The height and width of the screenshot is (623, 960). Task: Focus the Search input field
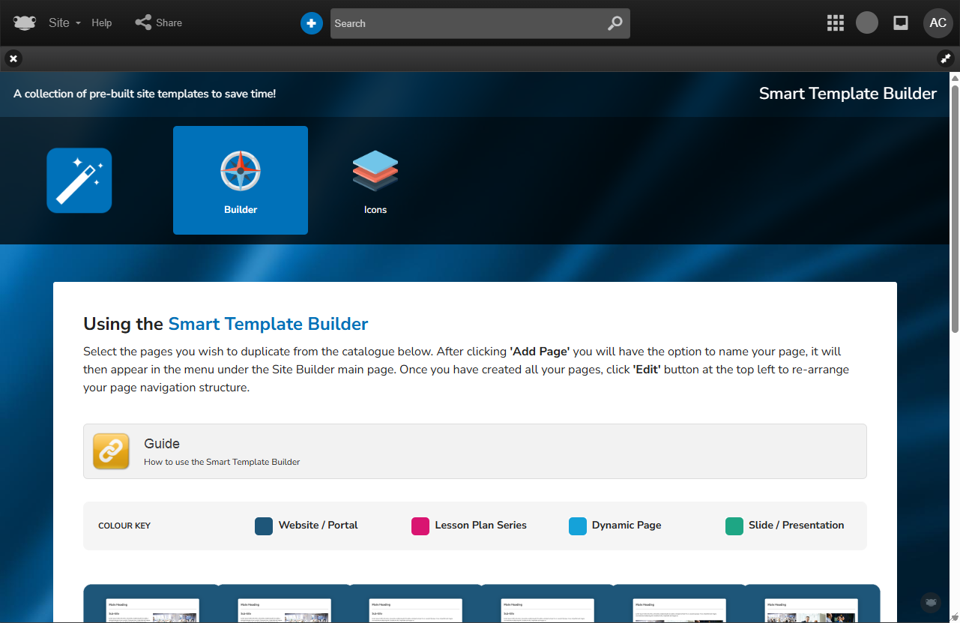point(465,23)
